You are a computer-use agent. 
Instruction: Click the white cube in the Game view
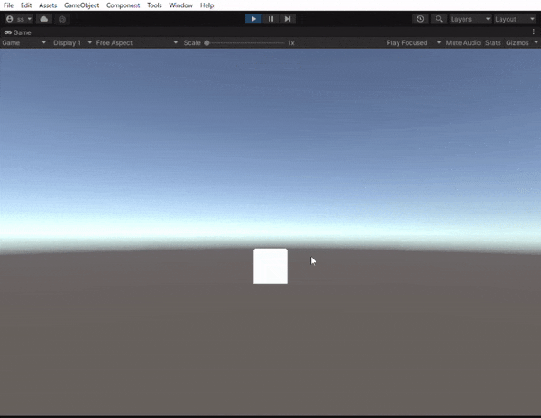(x=270, y=266)
